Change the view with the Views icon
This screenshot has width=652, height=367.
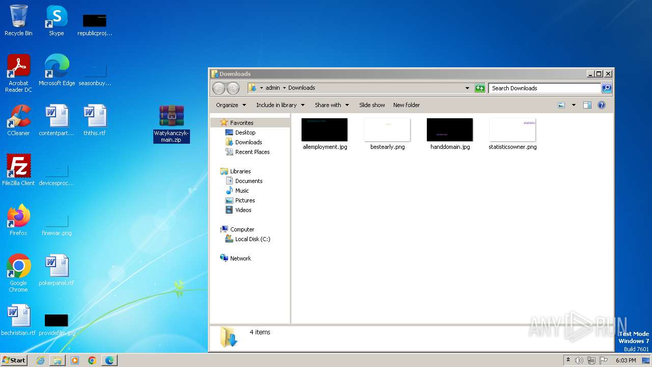[561, 105]
